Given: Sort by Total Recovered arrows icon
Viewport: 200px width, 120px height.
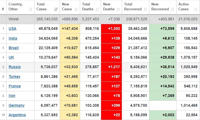Looking at the screenshot, I should pyautogui.click(x=146, y=10).
